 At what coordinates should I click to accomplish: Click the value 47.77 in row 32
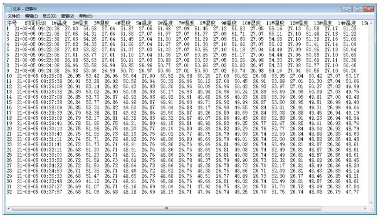pyautogui.click(x=352, y=192)
